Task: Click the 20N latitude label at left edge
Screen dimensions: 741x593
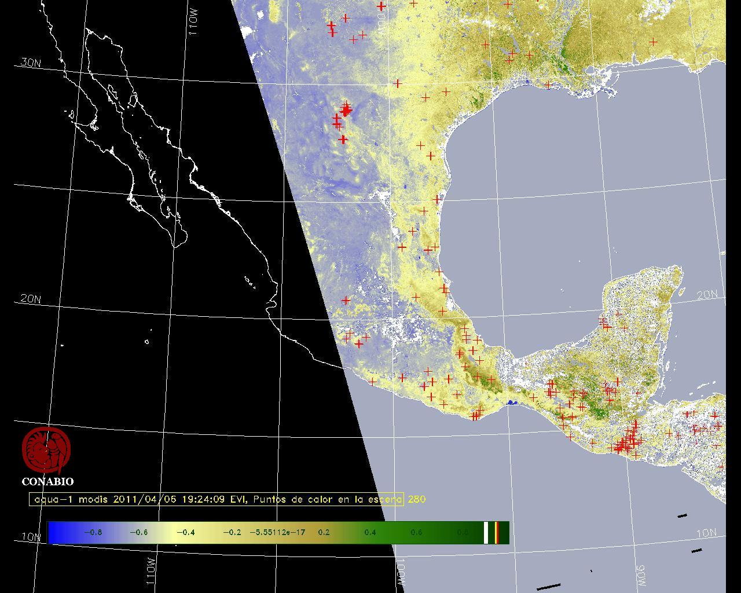Action: tap(31, 299)
